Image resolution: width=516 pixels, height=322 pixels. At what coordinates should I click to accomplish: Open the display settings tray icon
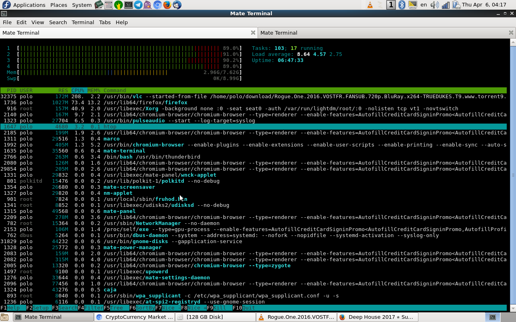point(412,5)
